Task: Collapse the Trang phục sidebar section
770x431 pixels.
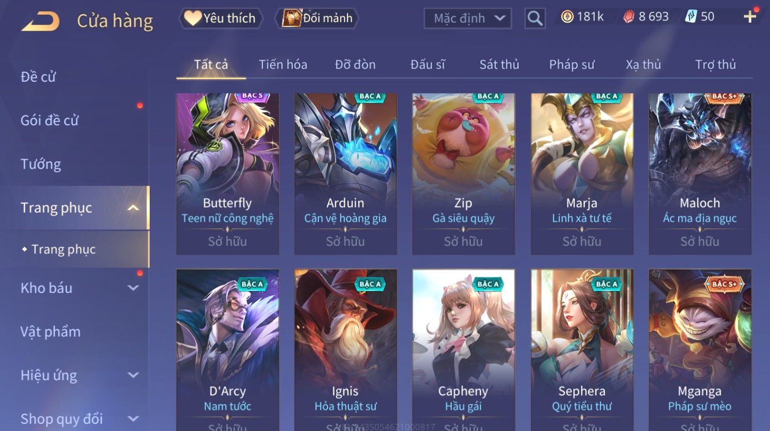Action: point(133,208)
